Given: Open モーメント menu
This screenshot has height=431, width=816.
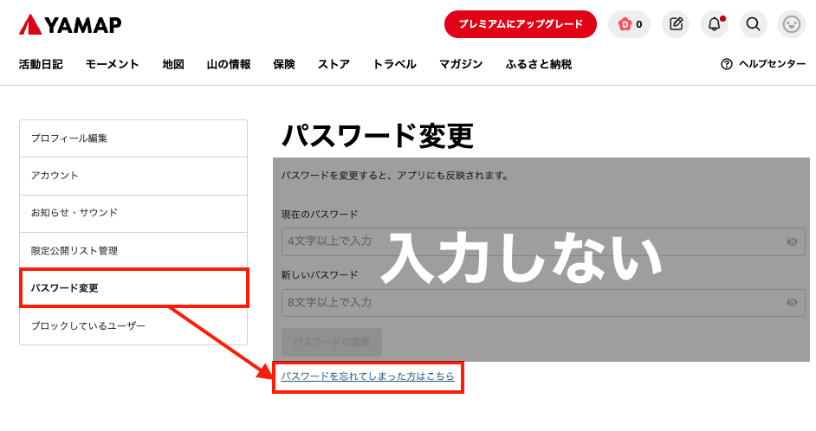Looking at the screenshot, I should [x=113, y=64].
